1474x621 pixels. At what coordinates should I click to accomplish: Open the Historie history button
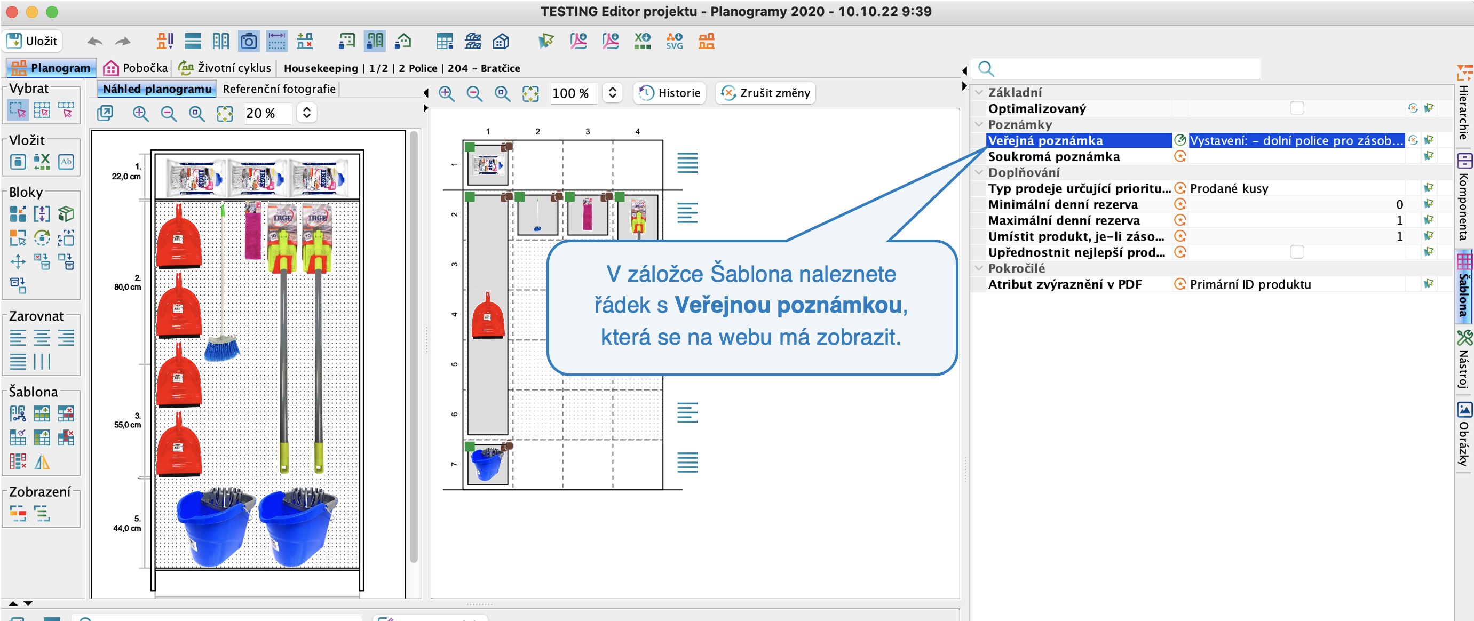(x=669, y=93)
